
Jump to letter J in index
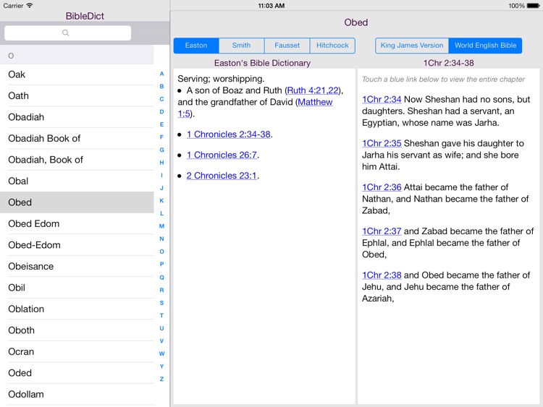pyautogui.click(x=161, y=188)
